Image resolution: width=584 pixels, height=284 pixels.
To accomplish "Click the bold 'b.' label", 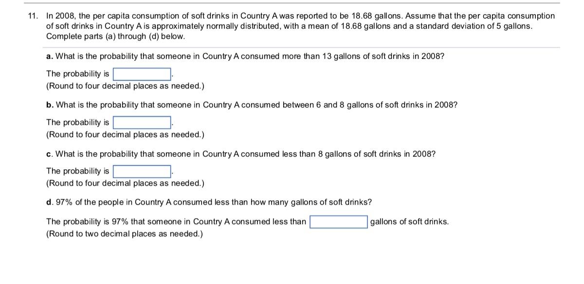I will pos(49,104).
